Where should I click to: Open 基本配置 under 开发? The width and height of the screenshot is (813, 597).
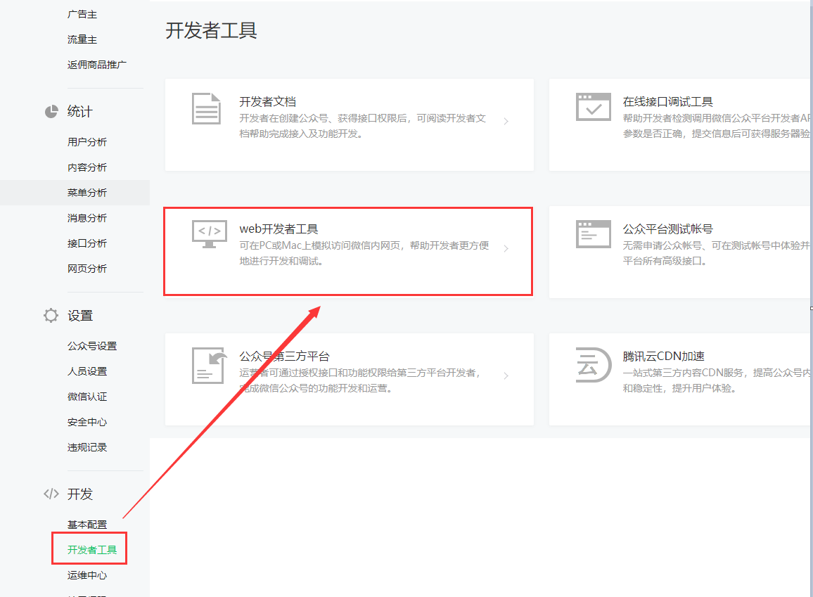[87, 525]
